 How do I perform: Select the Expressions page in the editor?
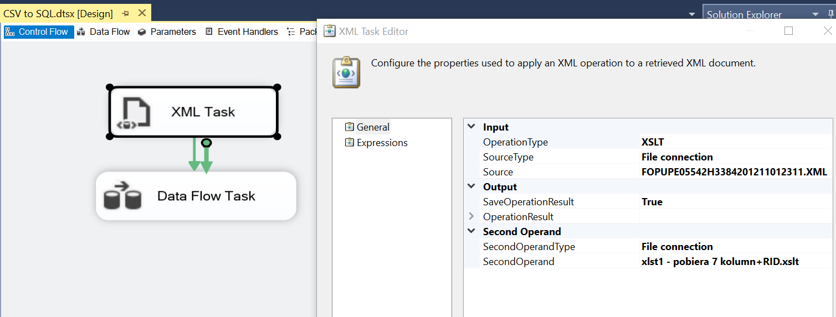tap(382, 143)
